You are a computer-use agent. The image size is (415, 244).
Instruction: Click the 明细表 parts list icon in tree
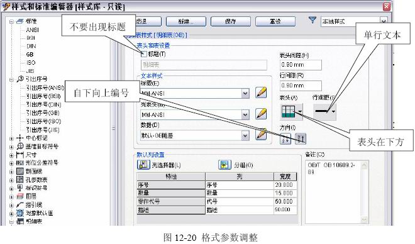click(x=20, y=221)
